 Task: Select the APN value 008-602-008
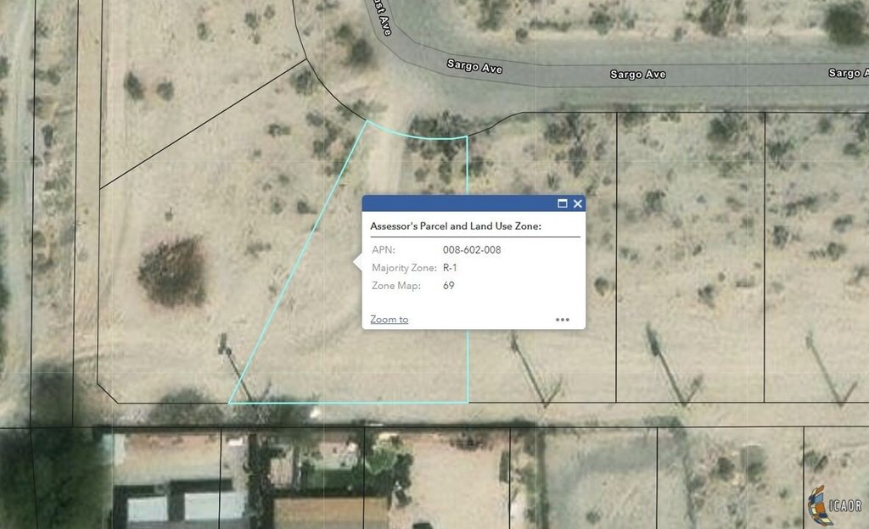[x=472, y=249]
